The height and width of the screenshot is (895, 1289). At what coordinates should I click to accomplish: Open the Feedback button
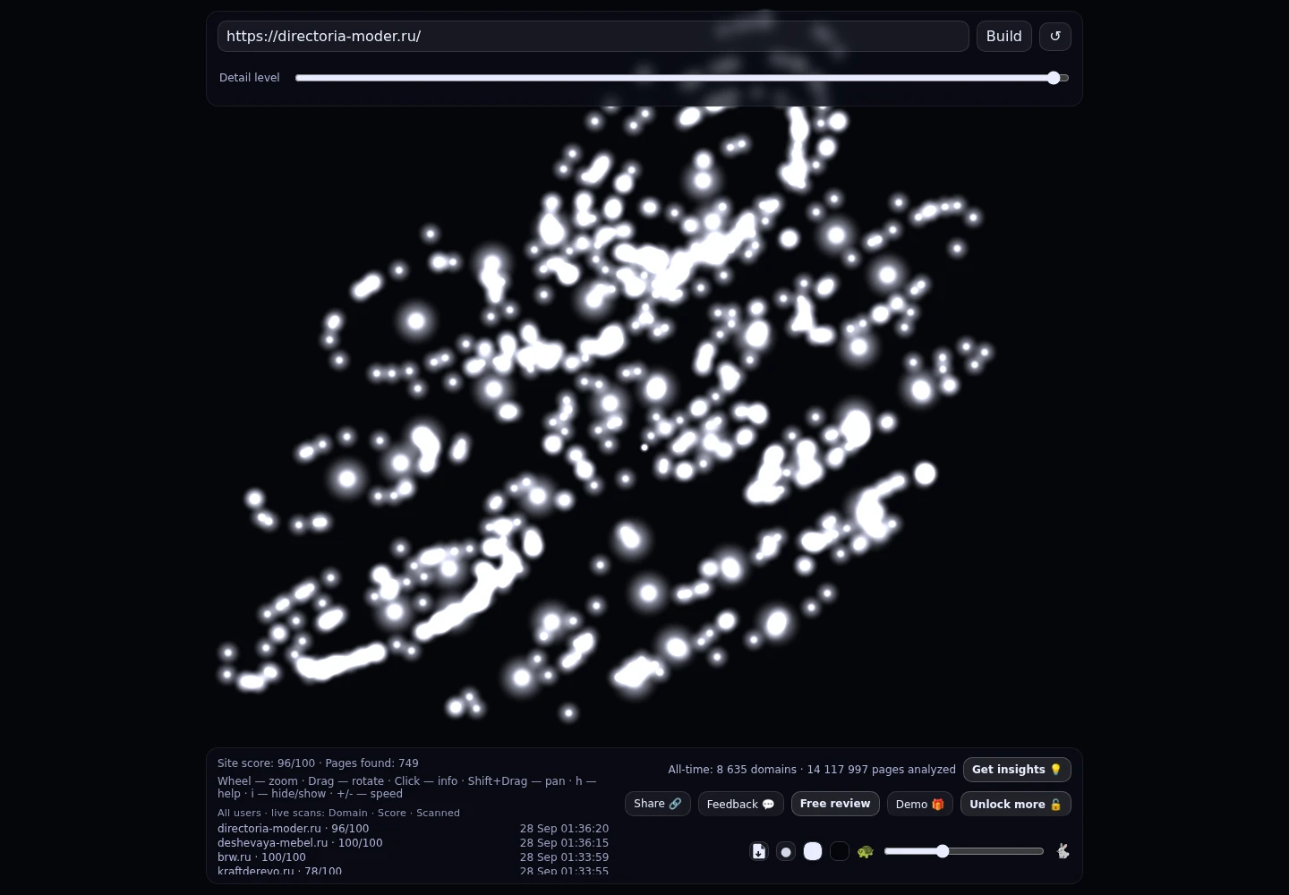point(740,804)
